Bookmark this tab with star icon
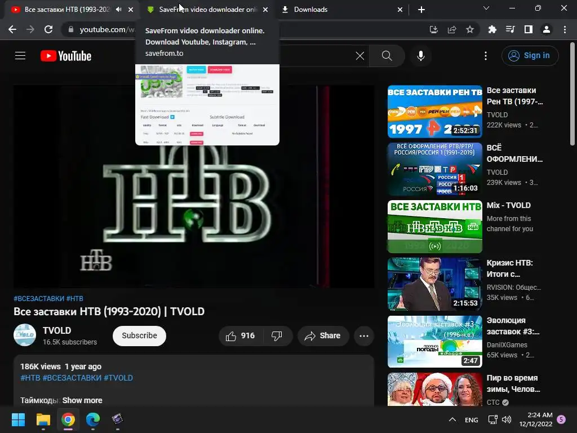Screen dimensions: 577x433 (470, 29)
